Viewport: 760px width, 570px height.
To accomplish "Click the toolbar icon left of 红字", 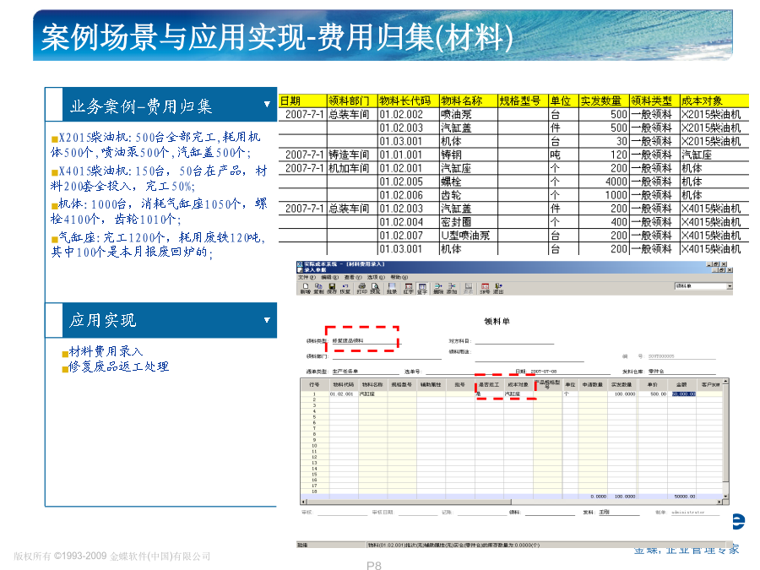I will pos(392,289).
